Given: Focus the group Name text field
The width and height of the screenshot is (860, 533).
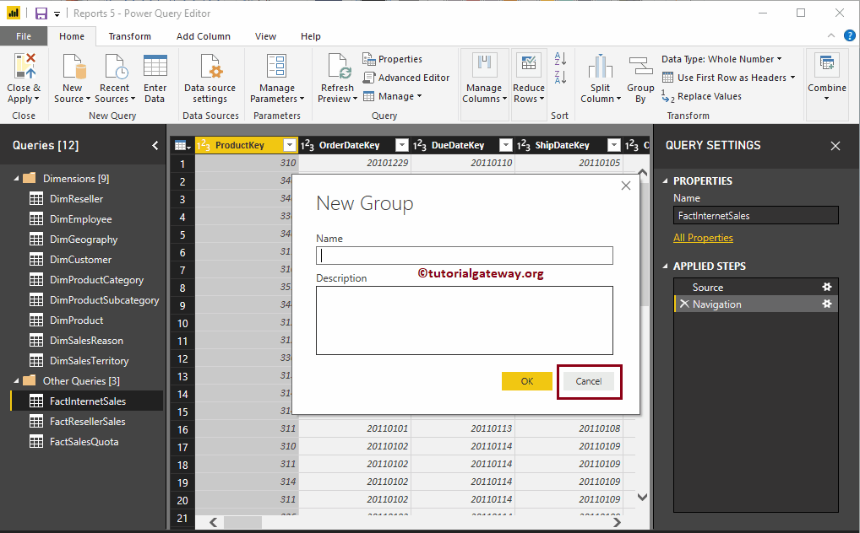Looking at the screenshot, I should coord(464,256).
